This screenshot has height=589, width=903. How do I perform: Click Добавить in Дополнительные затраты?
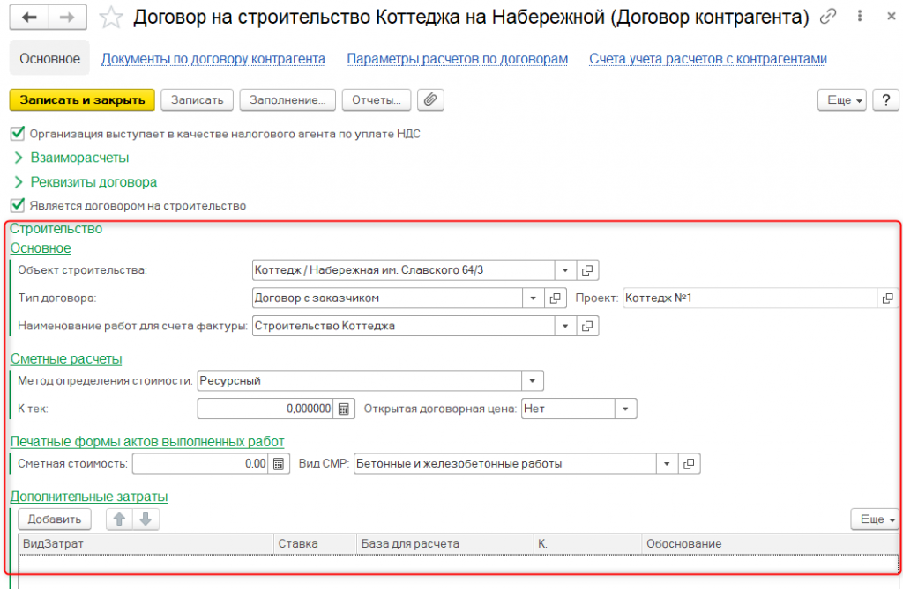coord(55,519)
